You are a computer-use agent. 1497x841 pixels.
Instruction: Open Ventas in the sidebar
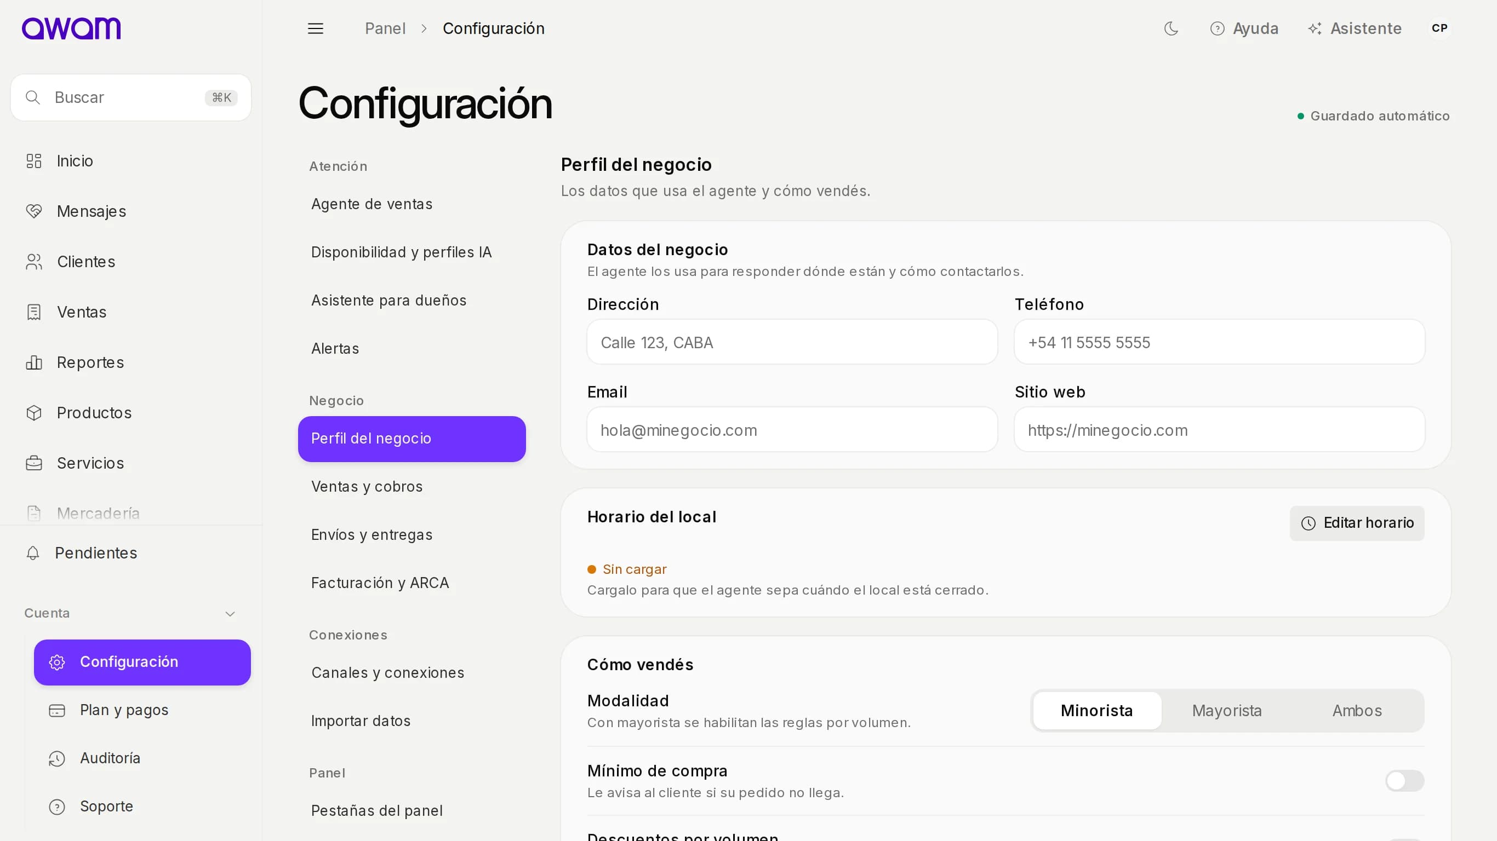click(x=132, y=313)
